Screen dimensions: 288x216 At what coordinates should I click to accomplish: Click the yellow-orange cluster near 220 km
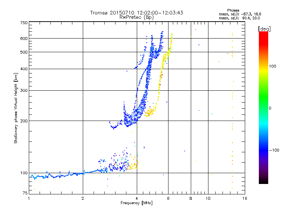[150, 112]
